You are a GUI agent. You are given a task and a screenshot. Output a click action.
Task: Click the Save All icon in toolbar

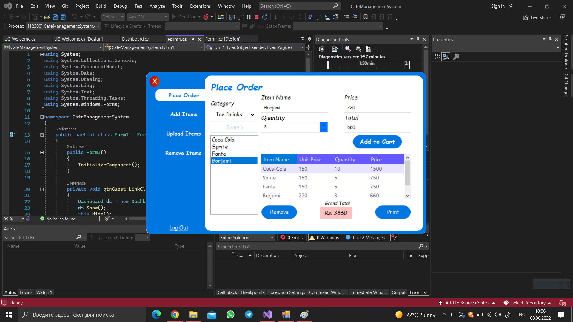point(63,17)
